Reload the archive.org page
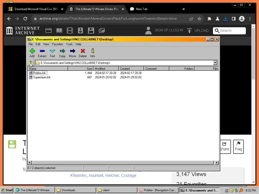Viewport: 259px width, 194px height. click(25, 19)
